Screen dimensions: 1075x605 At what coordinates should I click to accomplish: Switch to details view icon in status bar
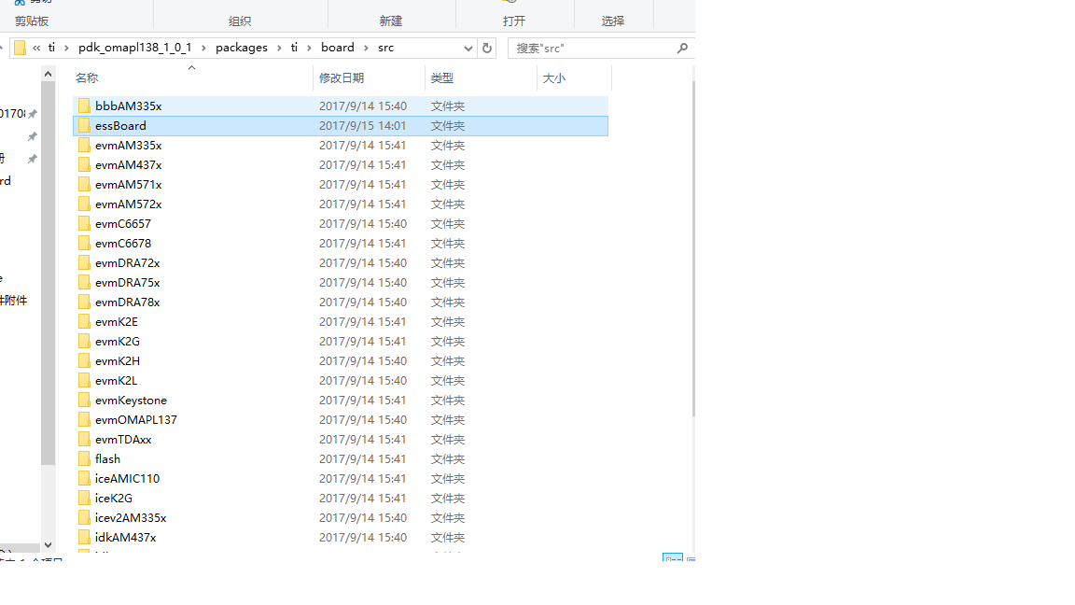[673, 558]
